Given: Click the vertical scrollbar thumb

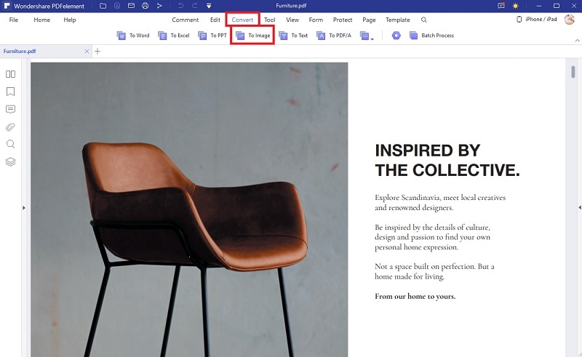Looking at the screenshot, I should pos(573,72).
